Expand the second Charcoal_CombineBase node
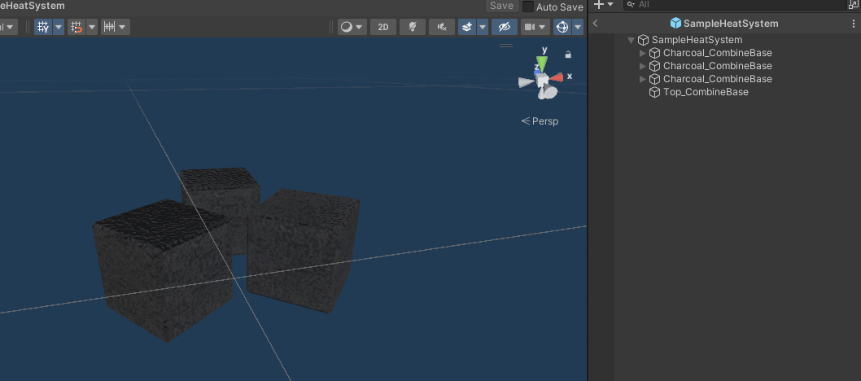The height and width of the screenshot is (381, 861). point(643,67)
